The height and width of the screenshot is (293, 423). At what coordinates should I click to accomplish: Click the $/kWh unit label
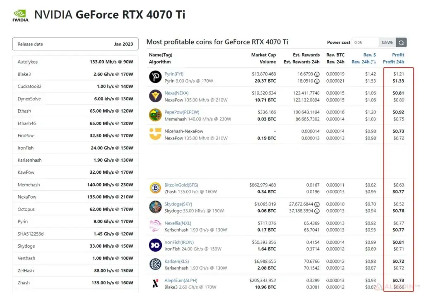[x=387, y=43]
